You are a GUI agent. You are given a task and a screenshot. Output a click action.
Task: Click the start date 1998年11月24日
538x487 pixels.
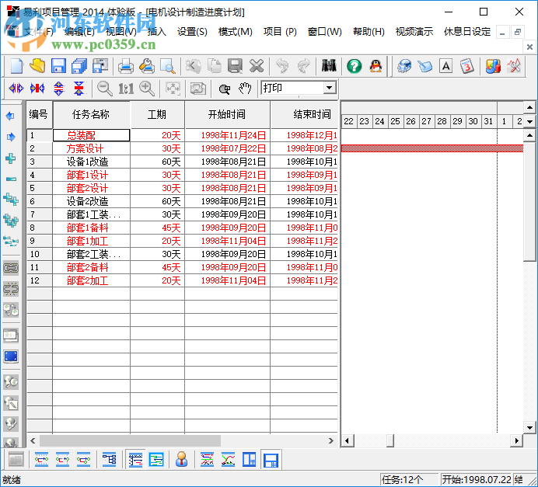tap(233, 135)
